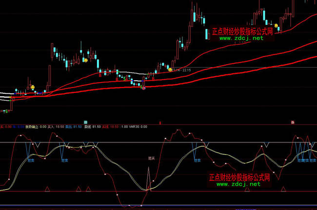Click the highlighted red 买线 18.50 label
The image size is (317, 210).
click(x=111, y=126)
